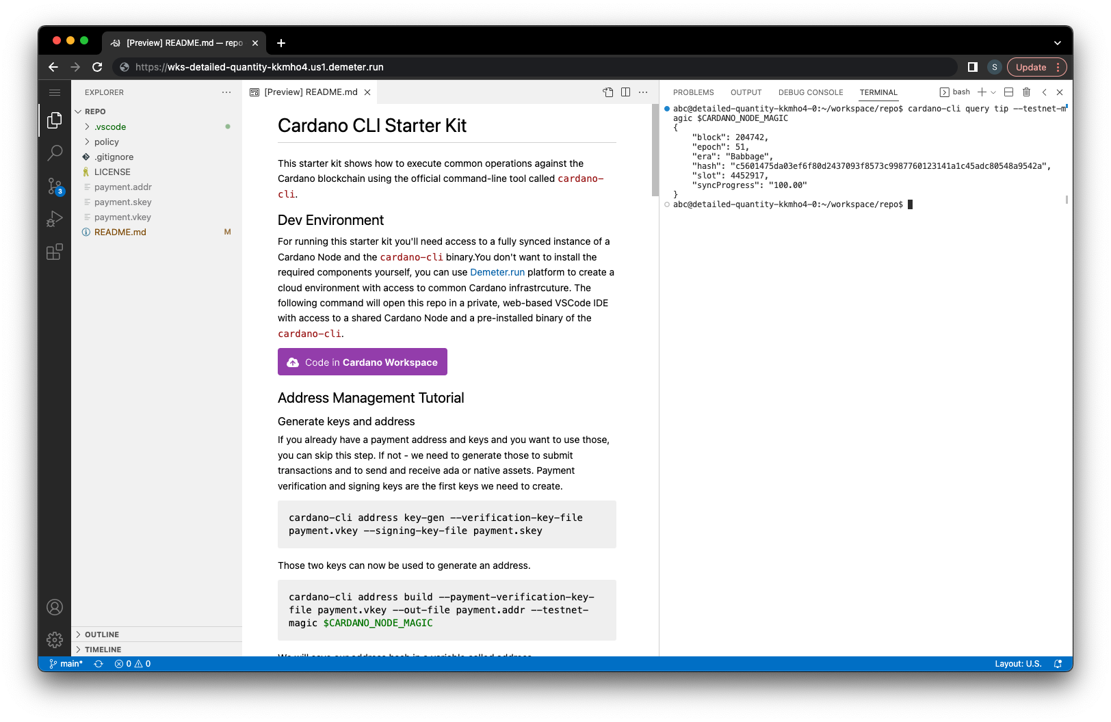Screen dimensions: 1111x722
Task: Follow the Demeter.run link
Action: 497,272
